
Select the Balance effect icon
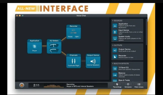(115, 75)
